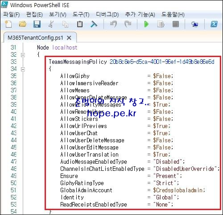Close the M365TenantConfig.ps1 tab
The image size is (223, 215).
click(x=69, y=38)
